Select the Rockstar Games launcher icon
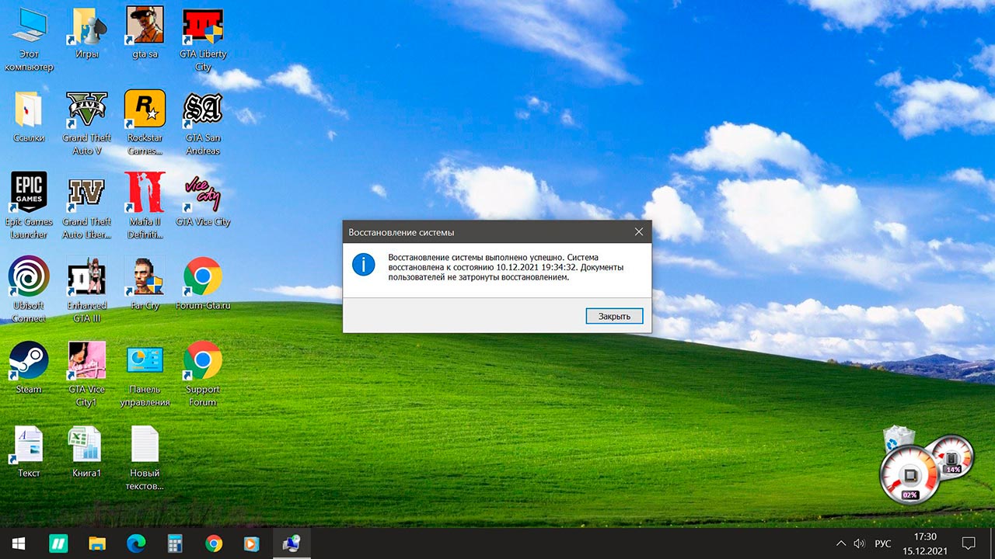The image size is (995, 559). click(x=145, y=123)
